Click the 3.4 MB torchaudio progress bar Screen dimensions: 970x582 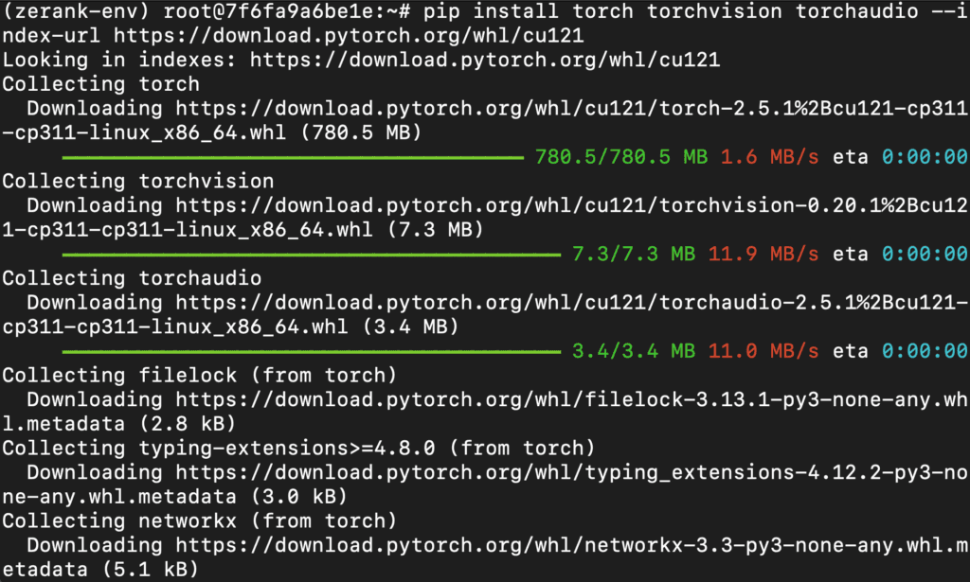(x=311, y=351)
